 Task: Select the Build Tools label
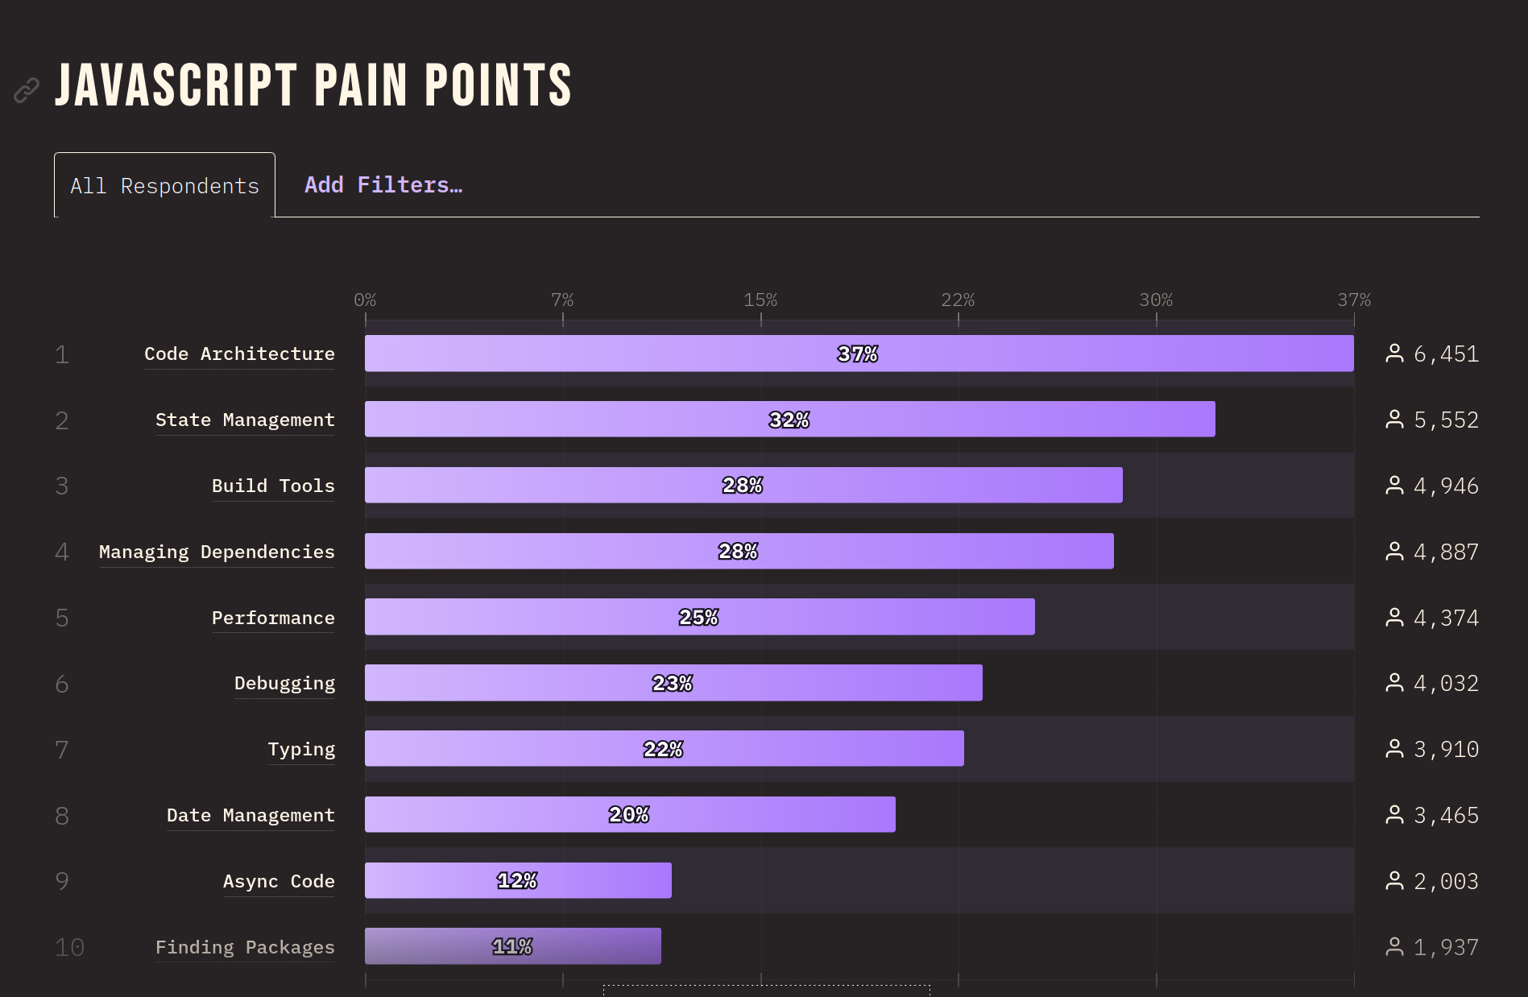(273, 486)
